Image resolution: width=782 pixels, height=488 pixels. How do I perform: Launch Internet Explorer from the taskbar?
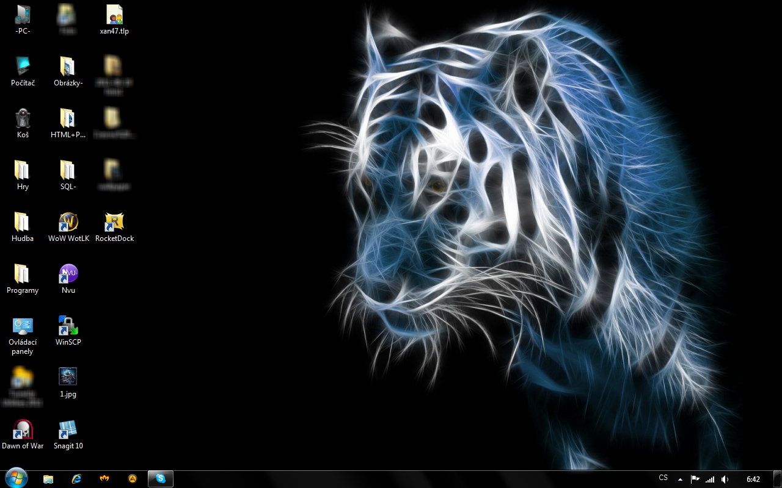pyautogui.click(x=76, y=479)
